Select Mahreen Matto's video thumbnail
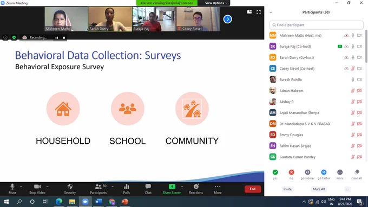The image size is (368, 207). (66, 19)
